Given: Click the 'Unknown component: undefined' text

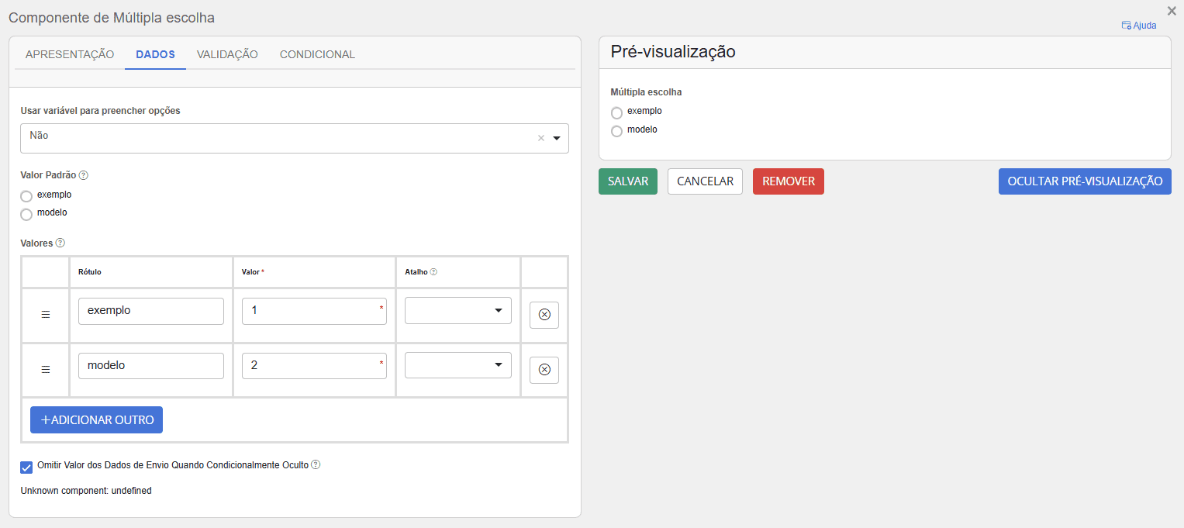Looking at the screenshot, I should [x=86, y=491].
